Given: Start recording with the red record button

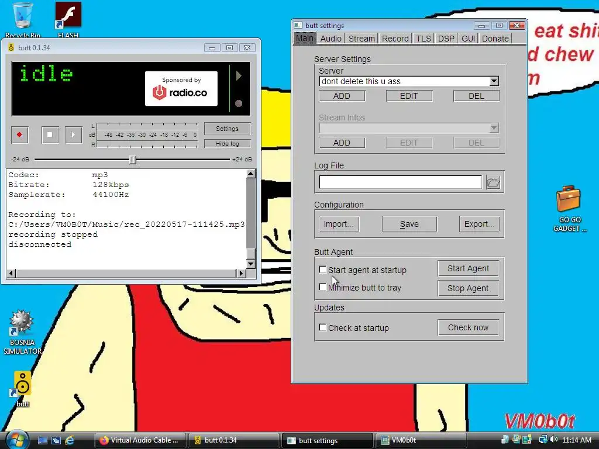Looking at the screenshot, I should point(19,135).
